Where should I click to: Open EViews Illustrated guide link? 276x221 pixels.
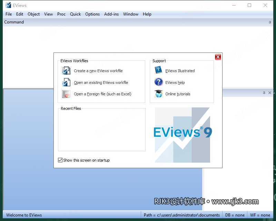tap(180, 71)
